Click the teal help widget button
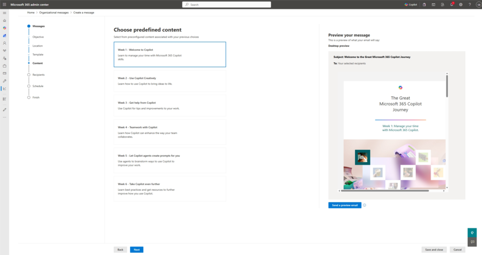The image size is (482, 255). tap(472, 232)
